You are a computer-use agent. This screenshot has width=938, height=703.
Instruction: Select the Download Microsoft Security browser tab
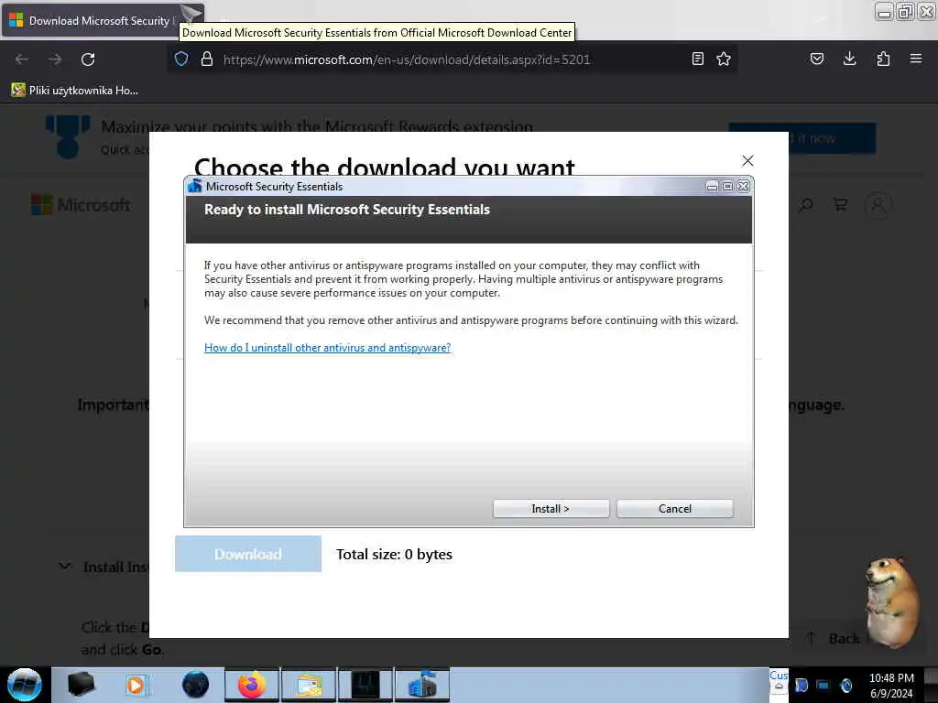pos(103,20)
